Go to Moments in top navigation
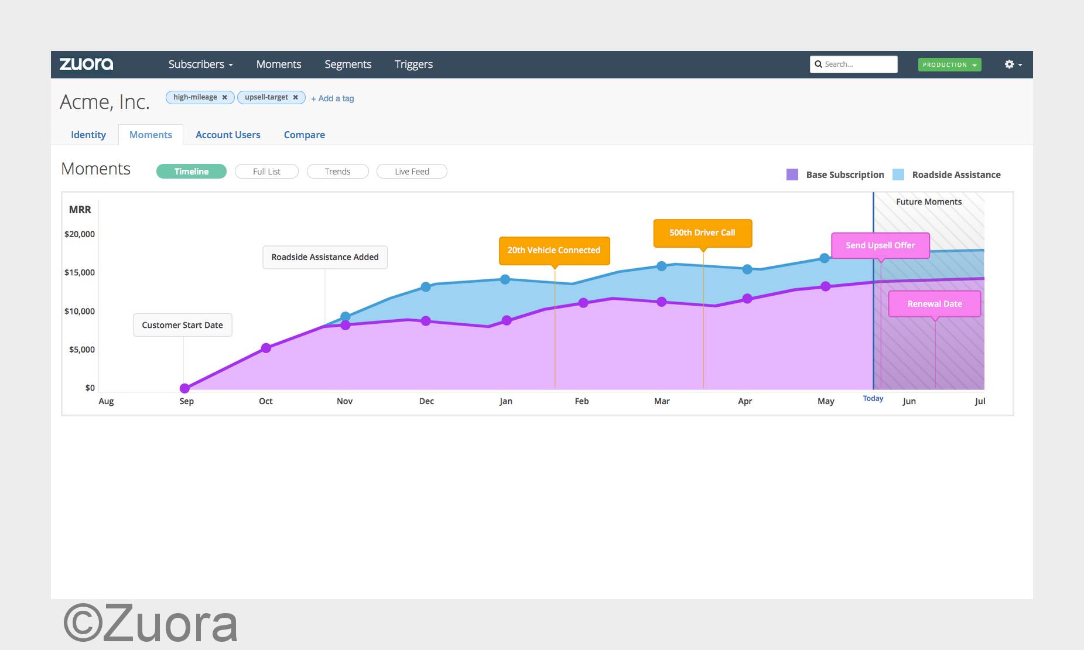Image resolution: width=1084 pixels, height=650 pixels. (279, 64)
